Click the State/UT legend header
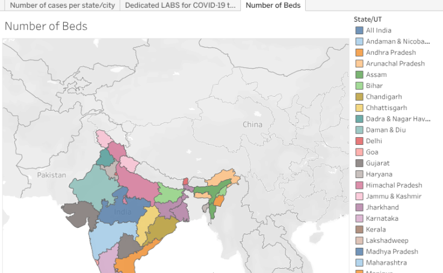The width and height of the screenshot is (443, 273). point(368,19)
